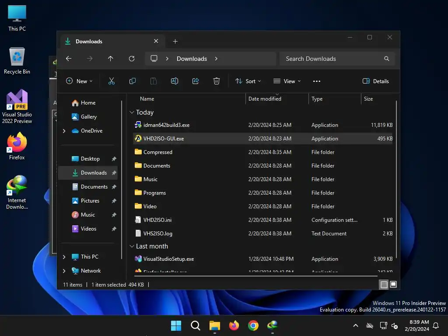Screen dimensions: 448x336
Task: Select VHS2ISO.log file
Action: click(x=263, y=234)
